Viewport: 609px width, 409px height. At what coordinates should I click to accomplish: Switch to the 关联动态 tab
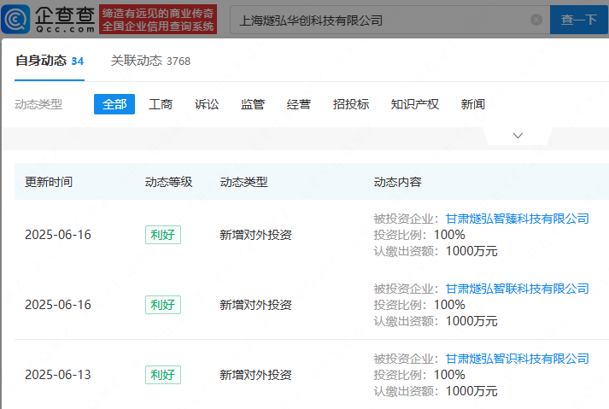pyautogui.click(x=150, y=61)
